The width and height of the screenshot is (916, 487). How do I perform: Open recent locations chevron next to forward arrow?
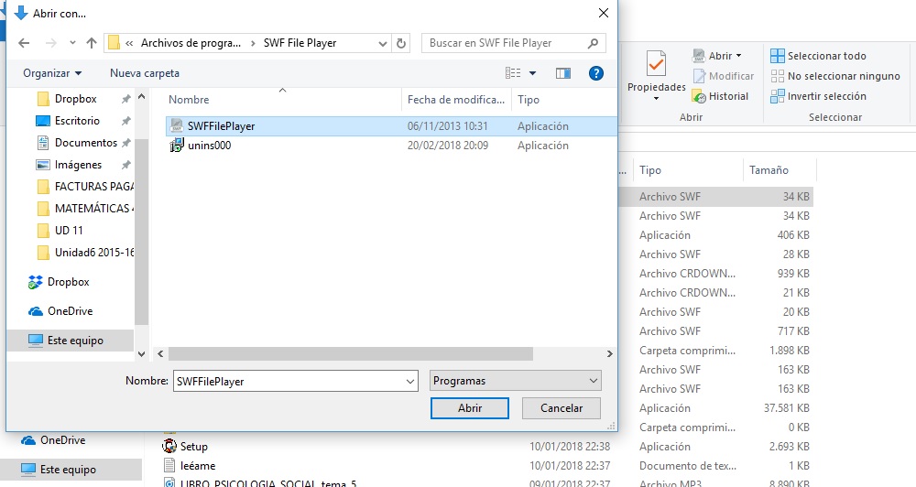tap(72, 43)
